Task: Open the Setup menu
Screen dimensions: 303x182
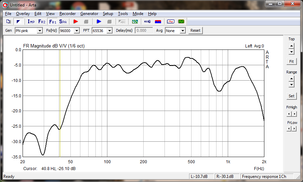Action: coord(108,14)
